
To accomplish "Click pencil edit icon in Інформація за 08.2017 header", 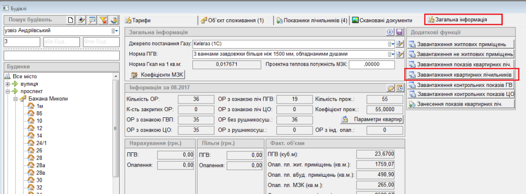I will click(x=391, y=88).
